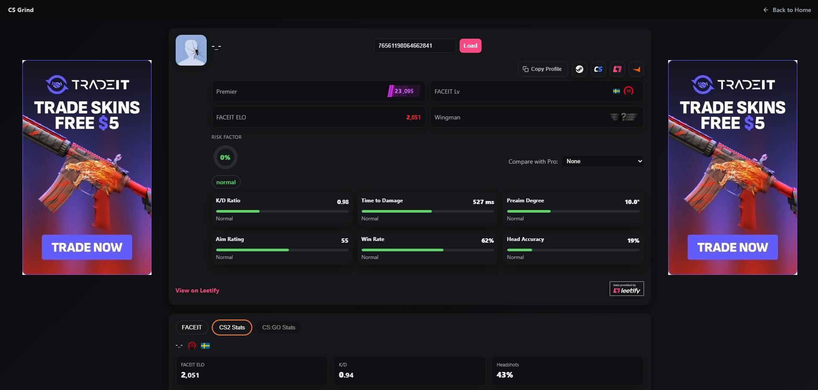Click the unknown Wingman rank badge
This screenshot has width=818, height=390.
pos(623,117)
